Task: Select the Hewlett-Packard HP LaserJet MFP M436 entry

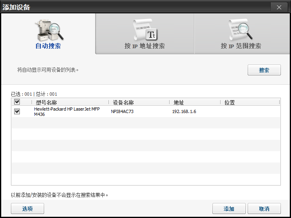Action: pyautogui.click(x=67, y=112)
